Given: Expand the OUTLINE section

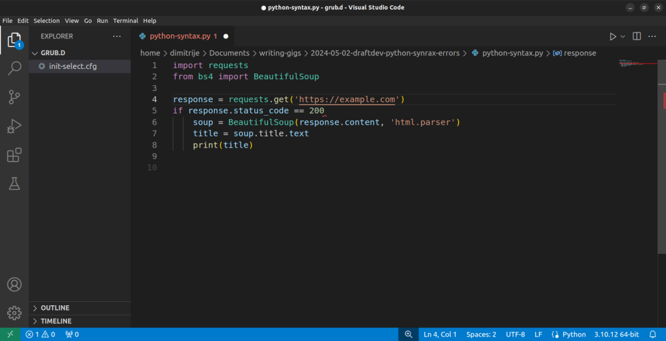Looking at the screenshot, I should click(55, 308).
